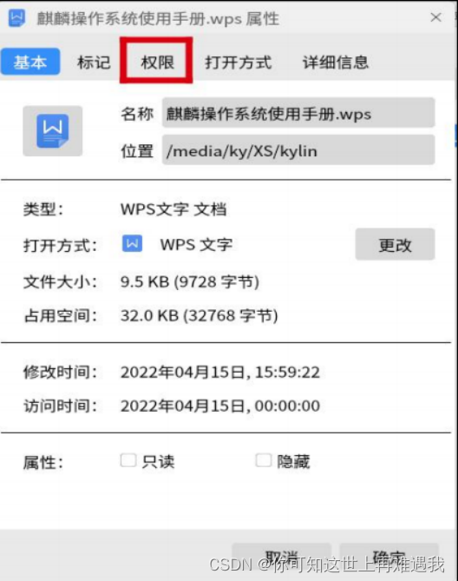This screenshot has width=458, height=581.
Task: Click the 取消 button
Action: point(282,557)
